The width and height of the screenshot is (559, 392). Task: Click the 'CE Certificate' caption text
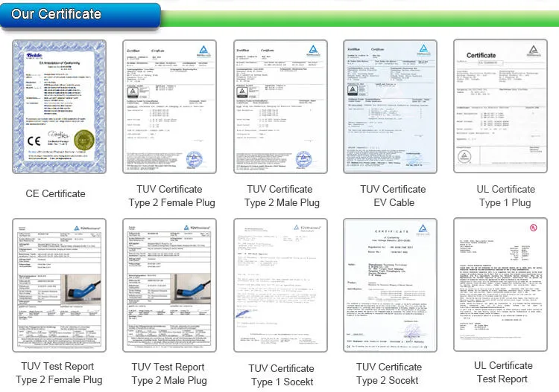[x=56, y=193]
